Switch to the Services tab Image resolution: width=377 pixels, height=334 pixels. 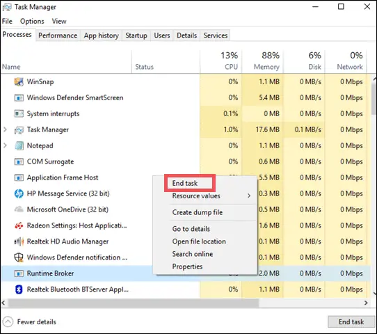pyautogui.click(x=216, y=35)
